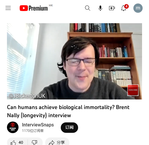
Task: Open the account avatar menu
Action: click(138, 8)
